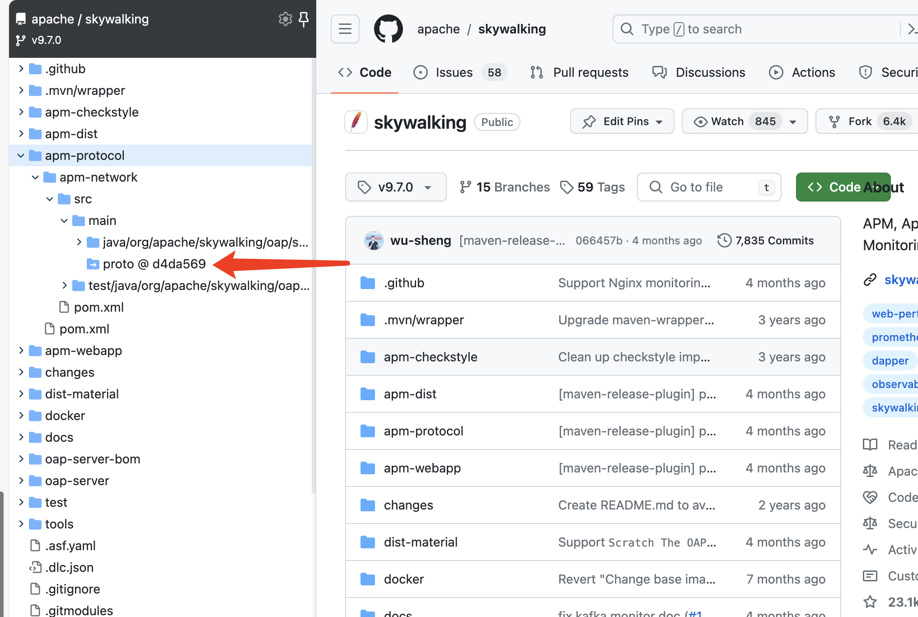Expand the apm-webapp folder in sidebar
Screen dimensions: 918x617
pos(21,351)
